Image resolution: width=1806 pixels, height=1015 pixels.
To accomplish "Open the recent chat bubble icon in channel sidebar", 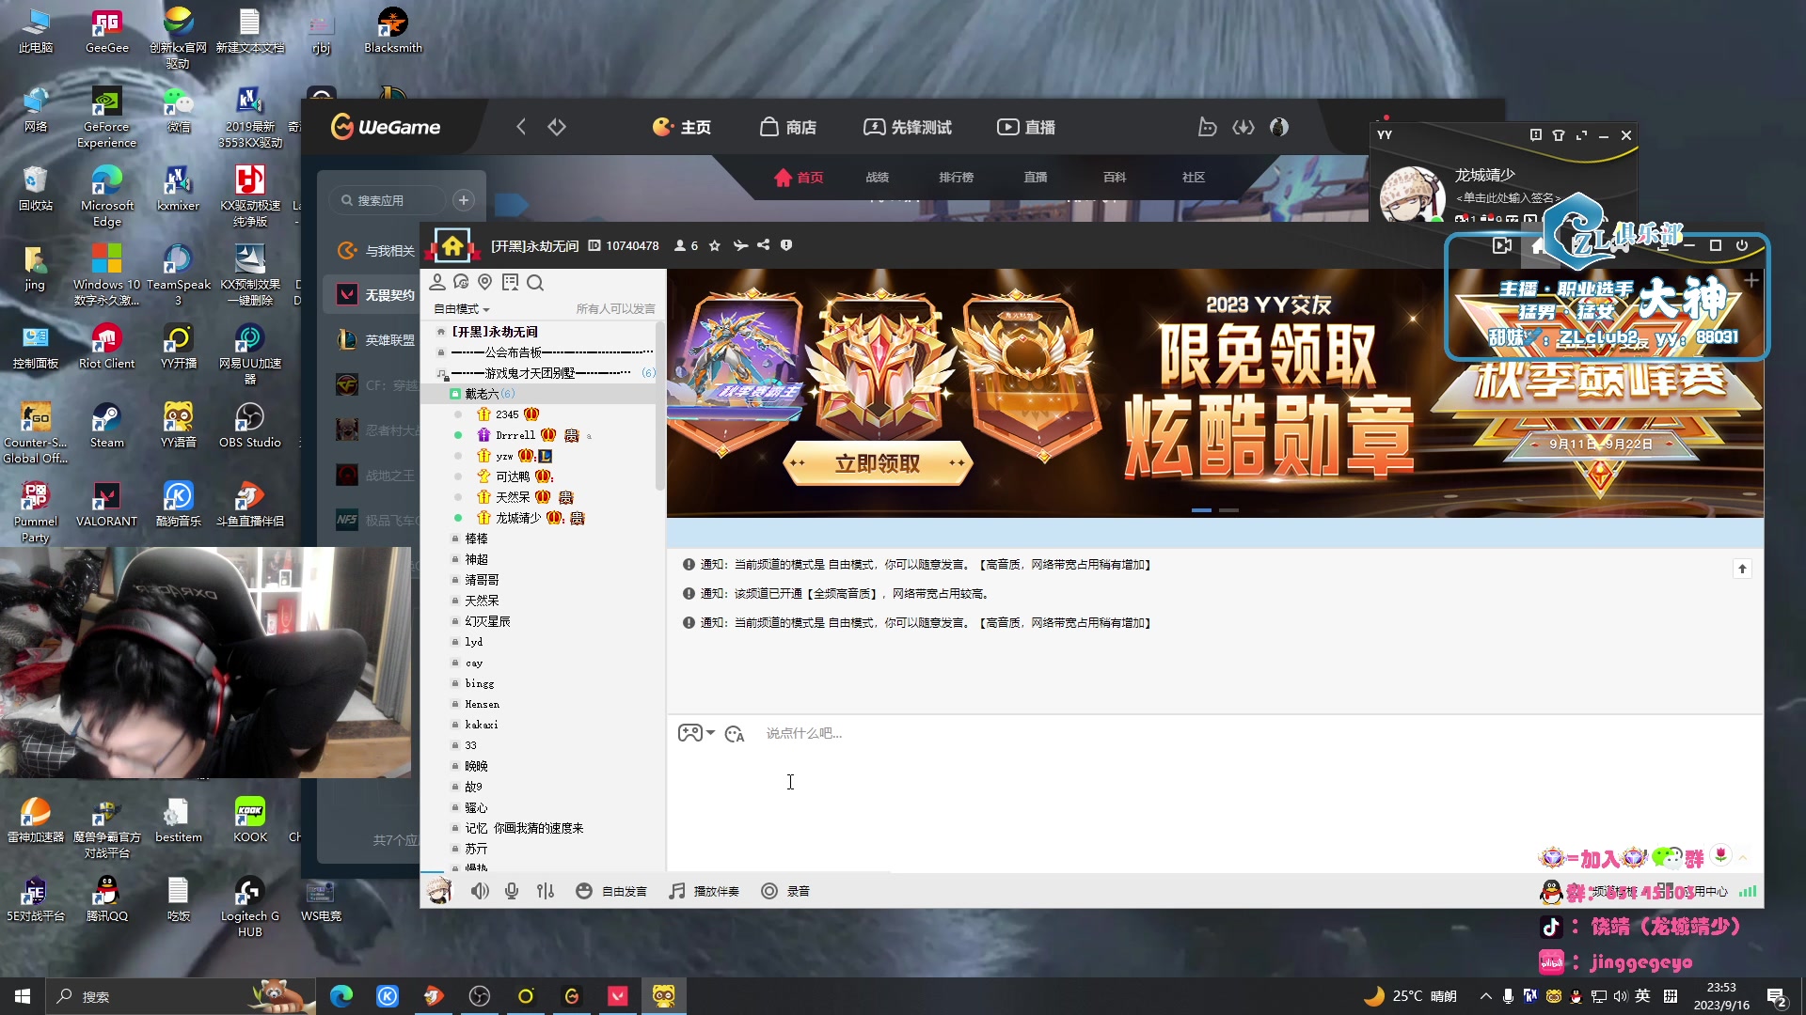I will (461, 283).
